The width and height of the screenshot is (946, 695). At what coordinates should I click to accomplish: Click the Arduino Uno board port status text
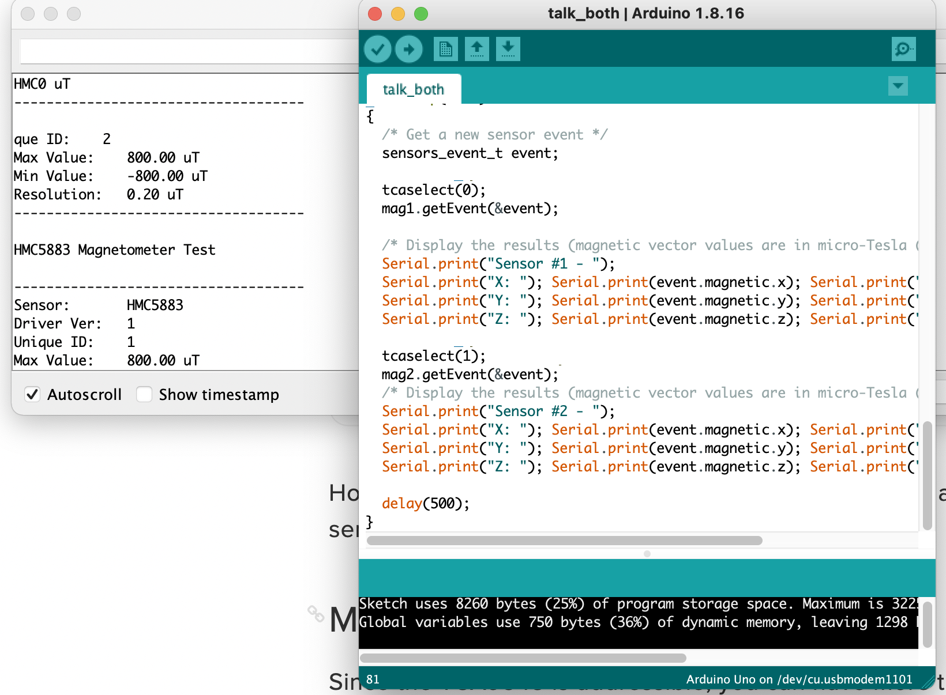point(799,679)
